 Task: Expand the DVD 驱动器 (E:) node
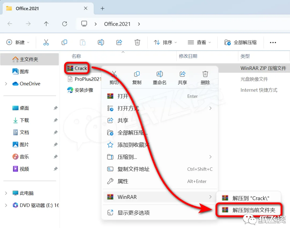(6, 205)
